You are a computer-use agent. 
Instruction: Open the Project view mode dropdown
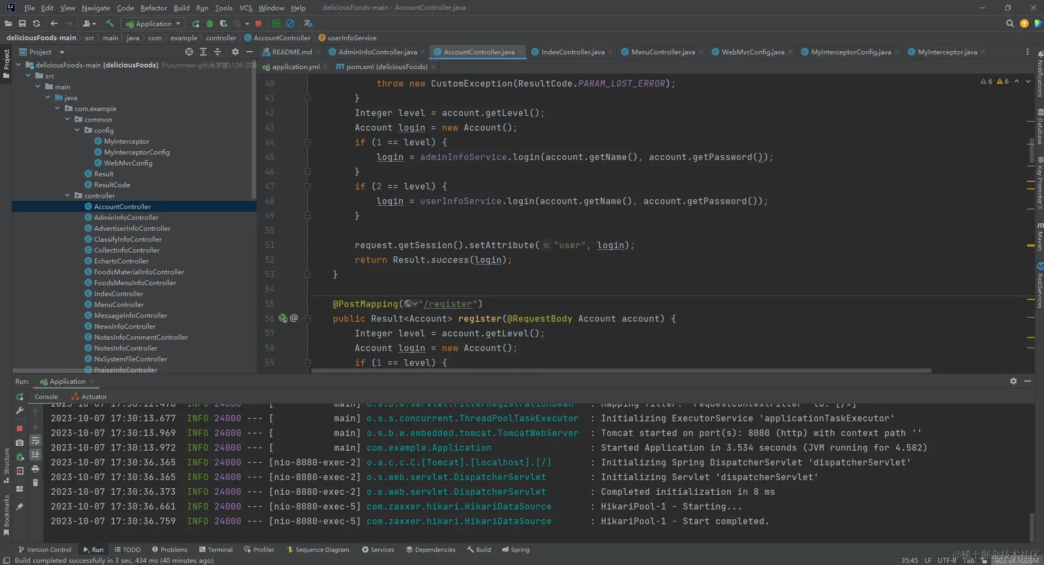point(62,52)
